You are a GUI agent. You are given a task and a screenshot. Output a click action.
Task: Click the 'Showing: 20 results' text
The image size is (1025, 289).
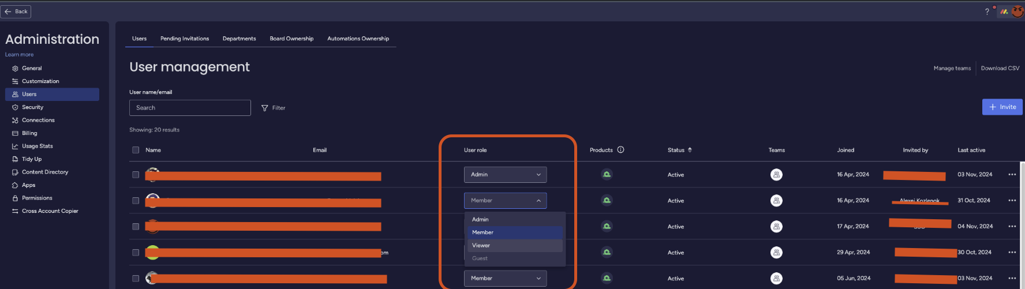(x=154, y=130)
